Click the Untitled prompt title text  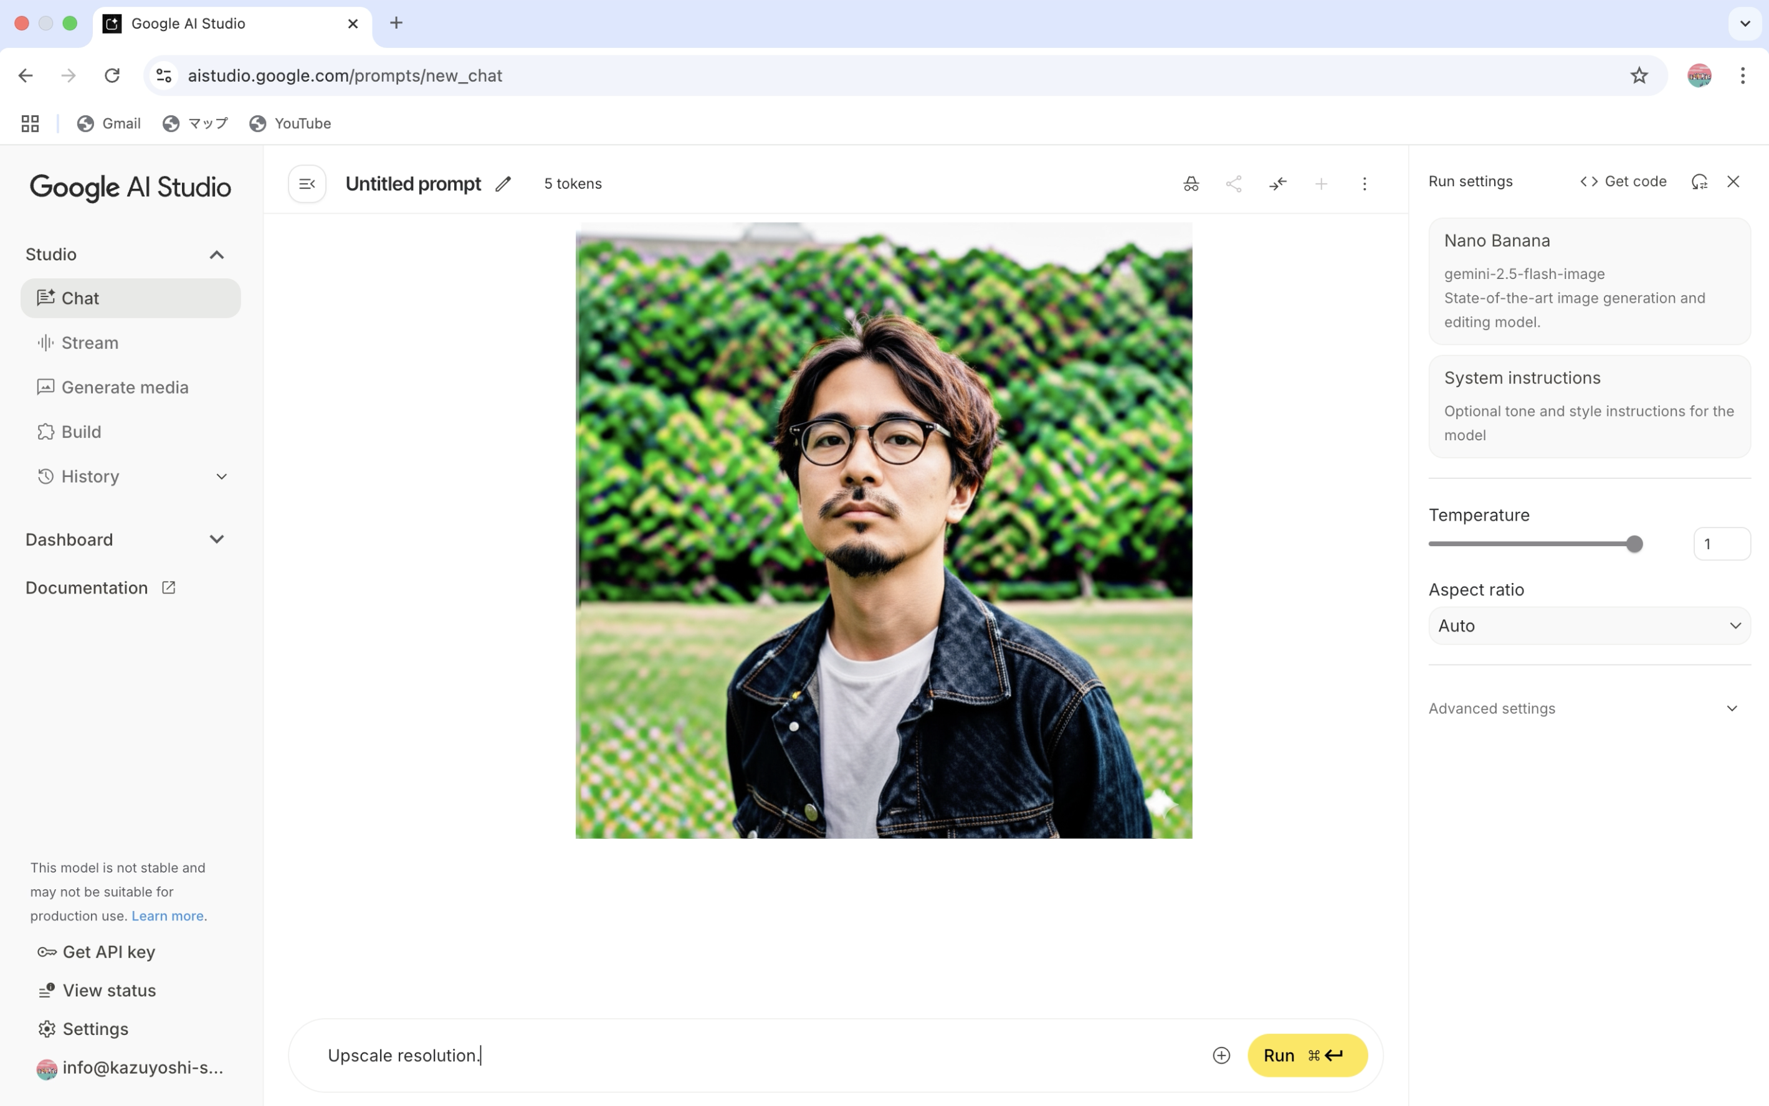414,184
